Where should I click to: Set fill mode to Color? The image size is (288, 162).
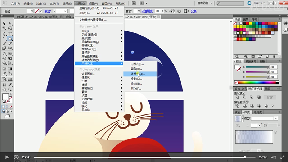pos(3,107)
